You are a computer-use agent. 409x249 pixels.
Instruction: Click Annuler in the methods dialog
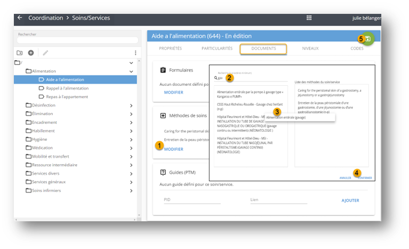[345, 178]
